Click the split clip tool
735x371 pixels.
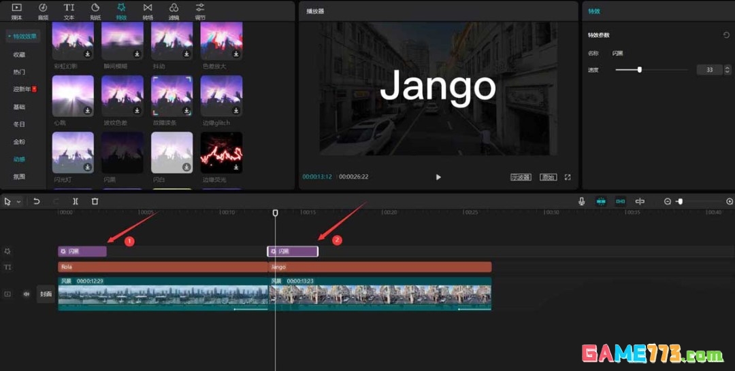click(x=76, y=201)
